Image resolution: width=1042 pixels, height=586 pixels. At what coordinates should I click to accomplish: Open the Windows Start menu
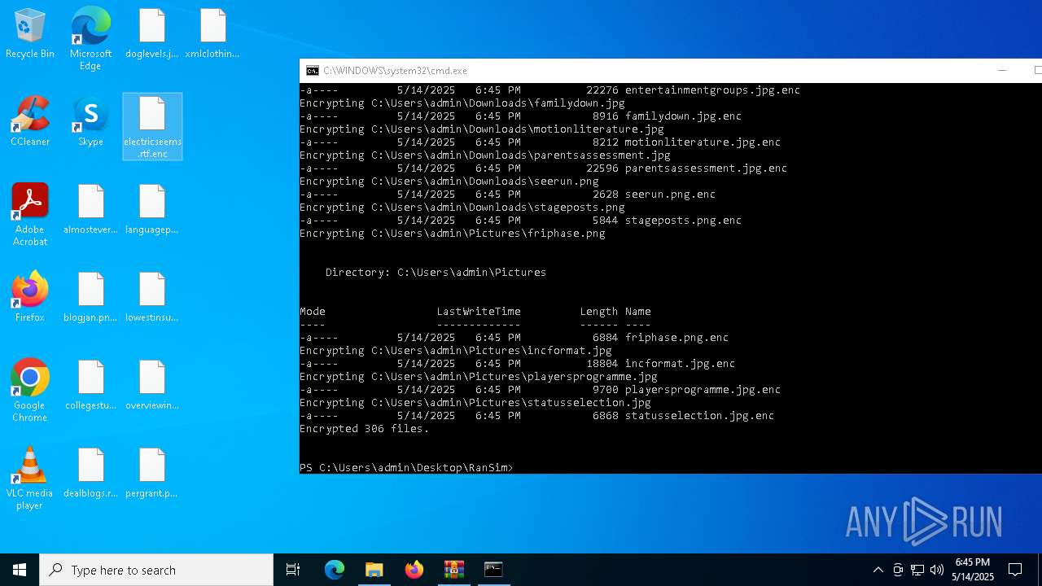coord(20,570)
